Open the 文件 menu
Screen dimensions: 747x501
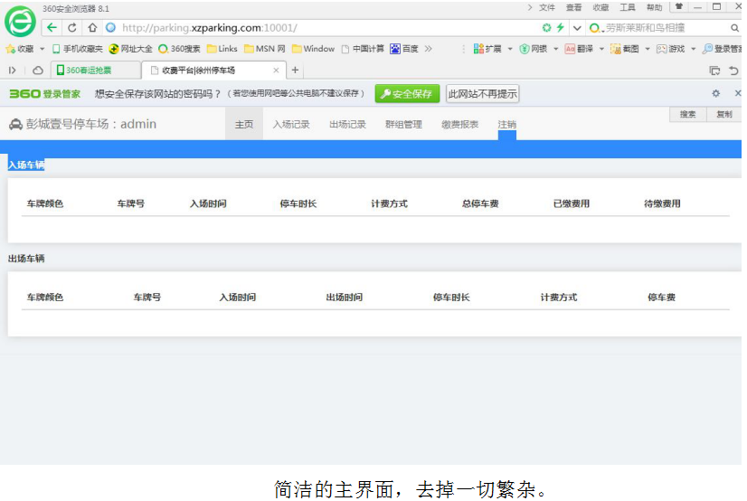547,7
